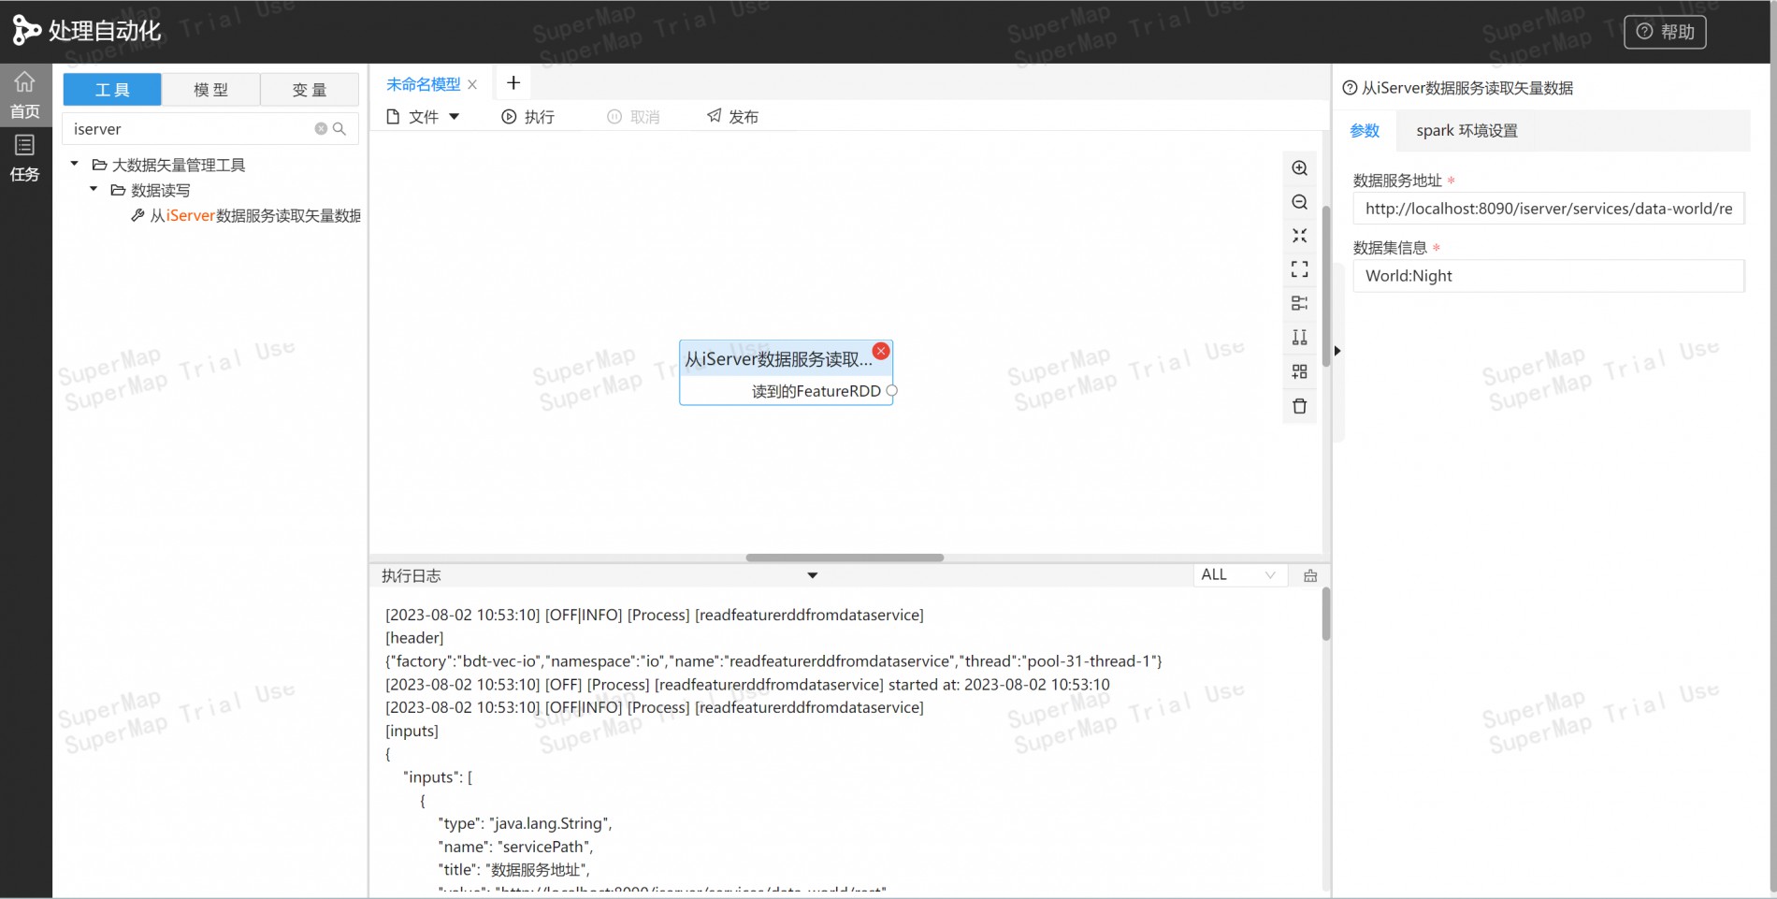Viewport: 1777px width, 899px height.
Task: Click log line "name": "servicePath"
Action: (515, 847)
